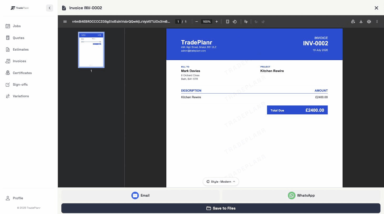Click the Sign-offs pencil icon
Screen dimensions: 384x214
(x=8, y=84)
